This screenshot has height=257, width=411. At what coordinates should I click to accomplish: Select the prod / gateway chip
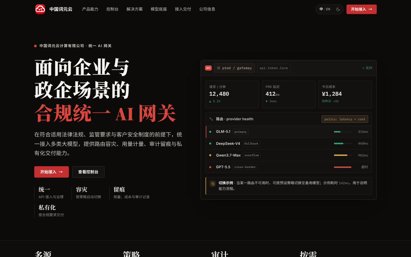pyautogui.click(x=234, y=68)
